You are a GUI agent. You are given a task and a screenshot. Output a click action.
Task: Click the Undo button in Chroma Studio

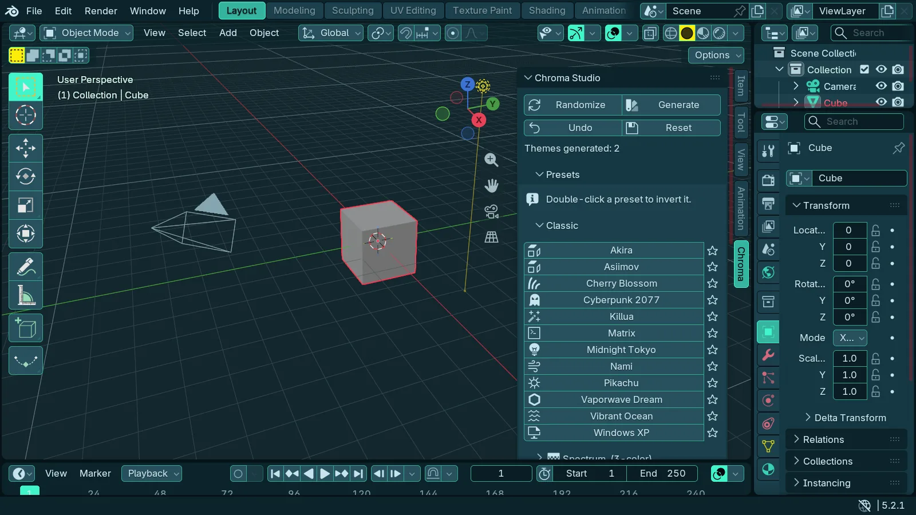coord(572,128)
